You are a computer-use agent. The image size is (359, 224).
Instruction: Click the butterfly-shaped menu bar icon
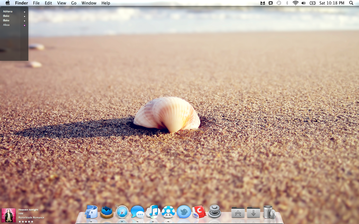[263, 3]
